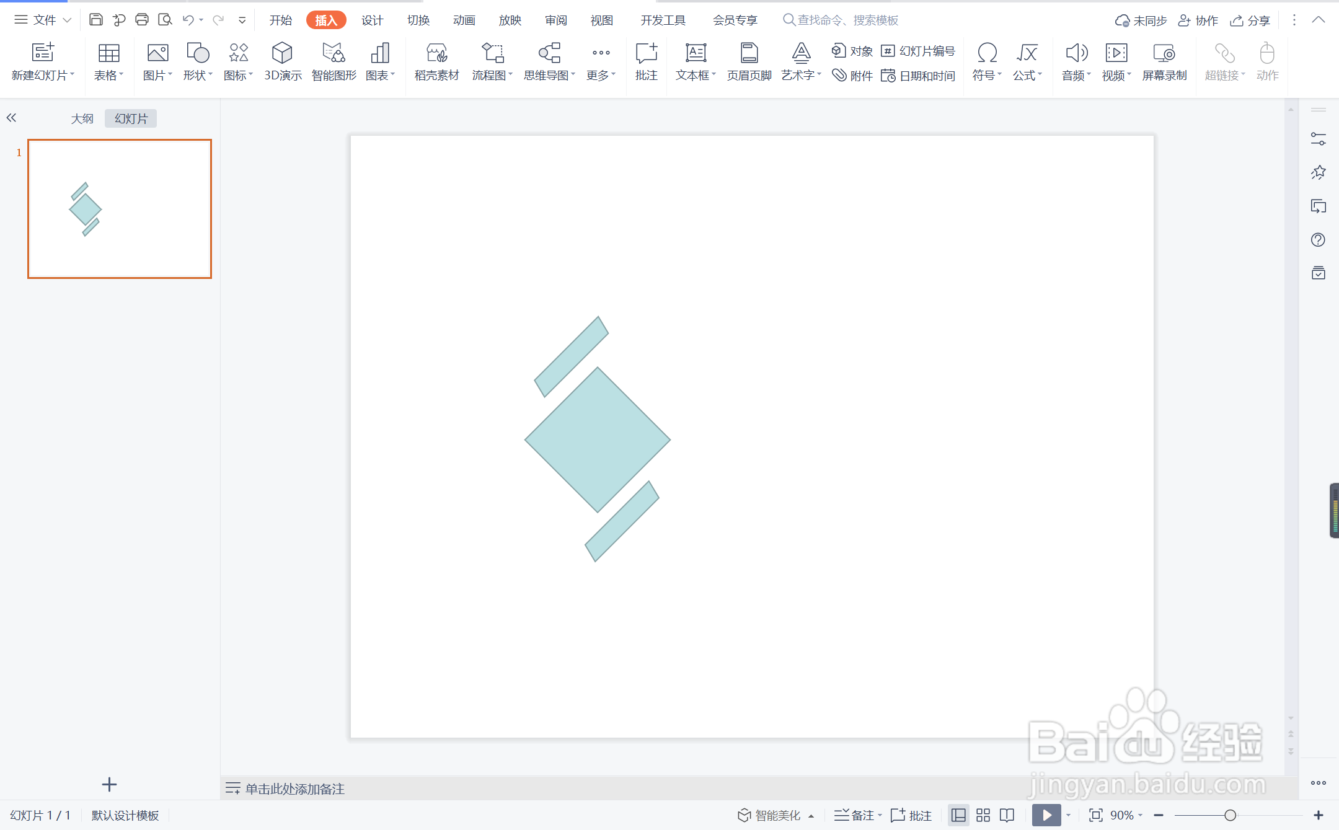Open the 智能图形 smart graphics tool

click(x=334, y=61)
